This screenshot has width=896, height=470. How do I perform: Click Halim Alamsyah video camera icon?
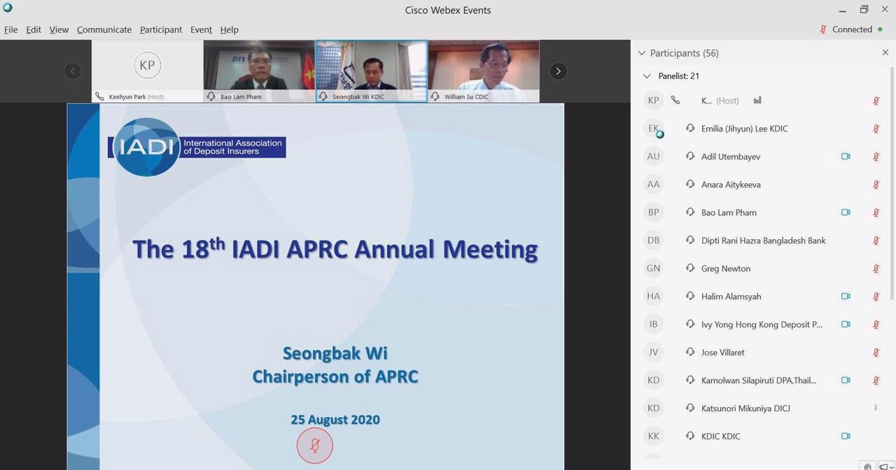pos(846,297)
